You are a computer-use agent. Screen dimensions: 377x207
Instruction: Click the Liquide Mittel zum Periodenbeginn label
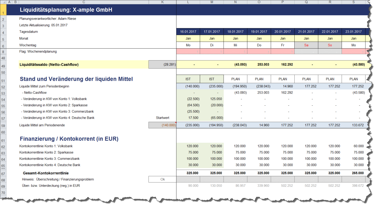pyautogui.click(x=44, y=86)
